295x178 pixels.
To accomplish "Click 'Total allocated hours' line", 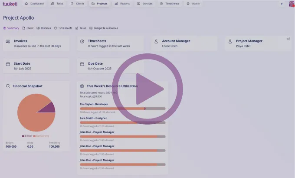I will pos(98,92).
